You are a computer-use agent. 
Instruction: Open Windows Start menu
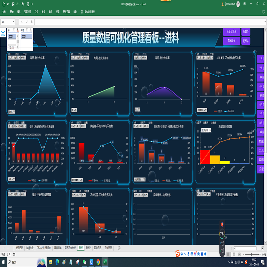tap(3, 262)
